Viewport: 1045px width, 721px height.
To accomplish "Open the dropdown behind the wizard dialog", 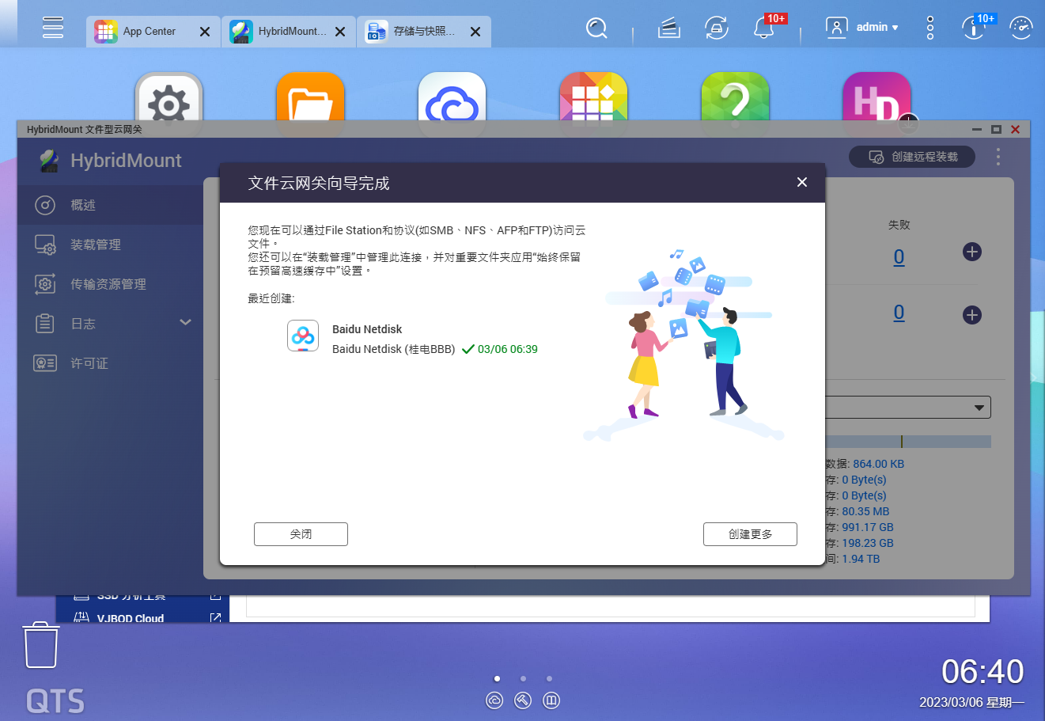I will pyautogui.click(x=908, y=408).
